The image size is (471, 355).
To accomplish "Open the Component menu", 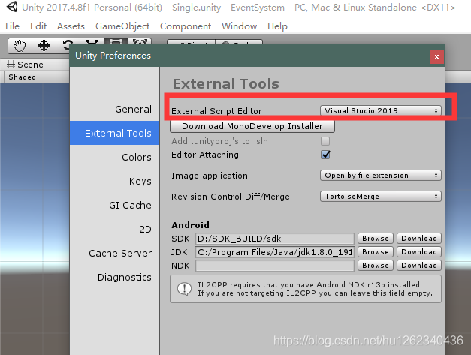I will (x=186, y=26).
